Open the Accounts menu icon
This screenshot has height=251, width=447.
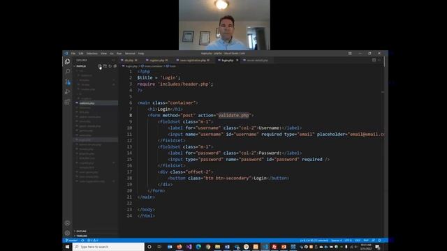tap(67, 223)
